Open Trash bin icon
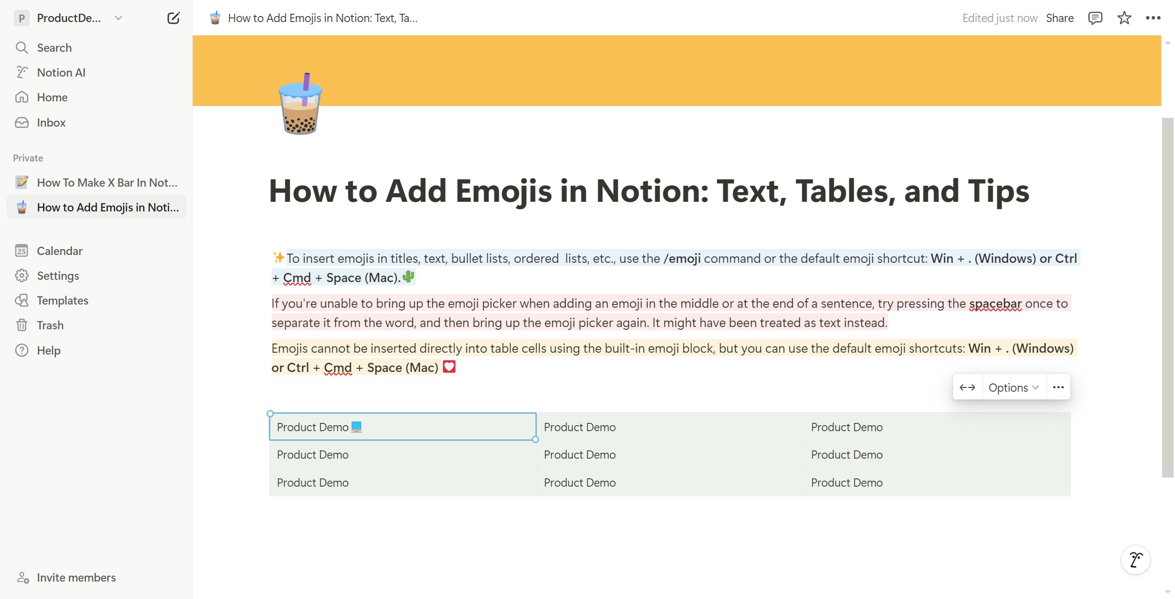This screenshot has width=1175, height=599. click(x=22, y=325)
